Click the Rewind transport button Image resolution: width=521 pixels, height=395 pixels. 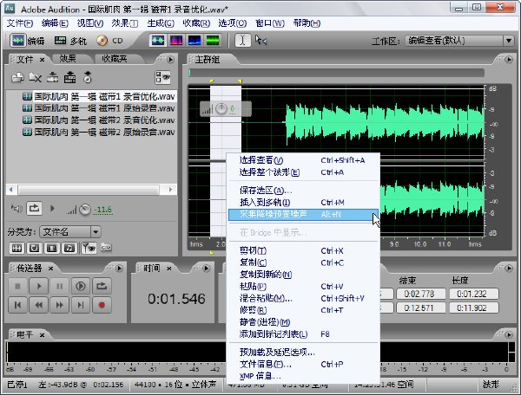click(38, 305)
